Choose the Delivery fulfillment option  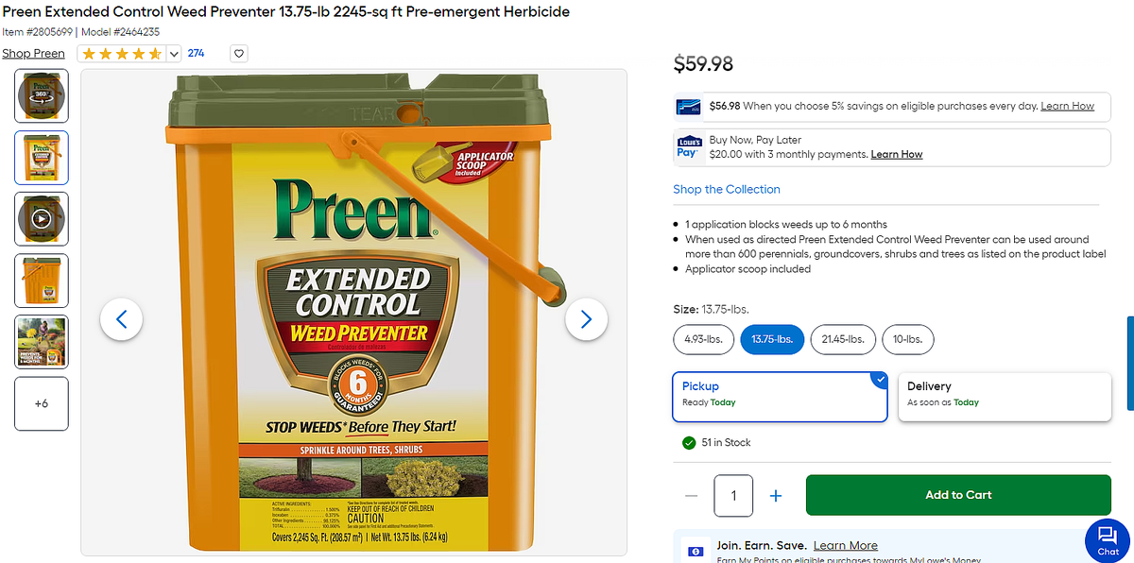point(1005,395)
